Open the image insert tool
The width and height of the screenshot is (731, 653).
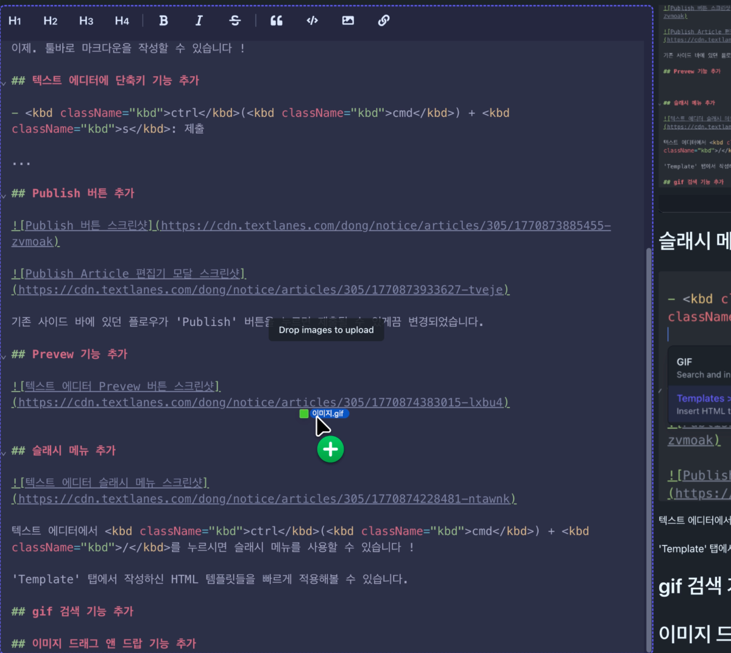tap(348, 21)
